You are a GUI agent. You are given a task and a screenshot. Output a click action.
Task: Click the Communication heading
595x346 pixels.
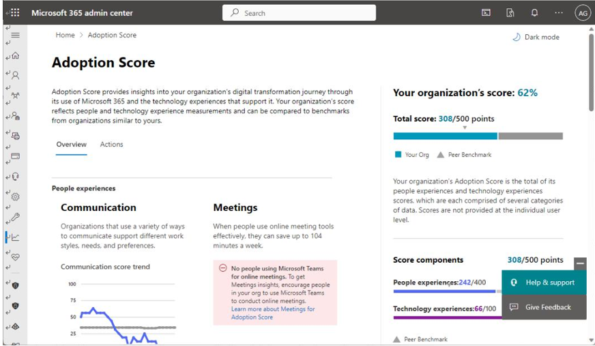point(98,207)
